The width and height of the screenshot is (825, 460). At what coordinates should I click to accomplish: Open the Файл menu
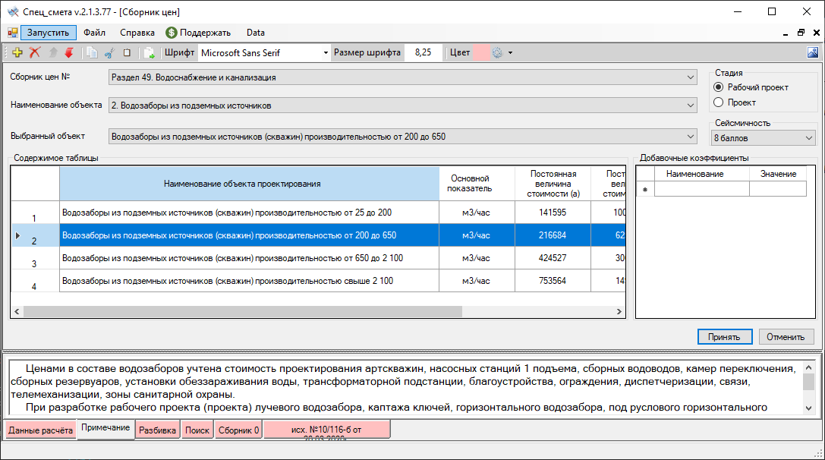pyautogui.click(x=95, y=33)
